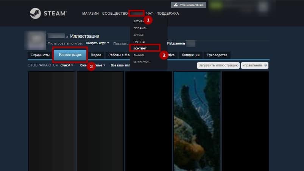Open the ЧАТ page
Screen dimensions: 304x171
click(150, 14)
